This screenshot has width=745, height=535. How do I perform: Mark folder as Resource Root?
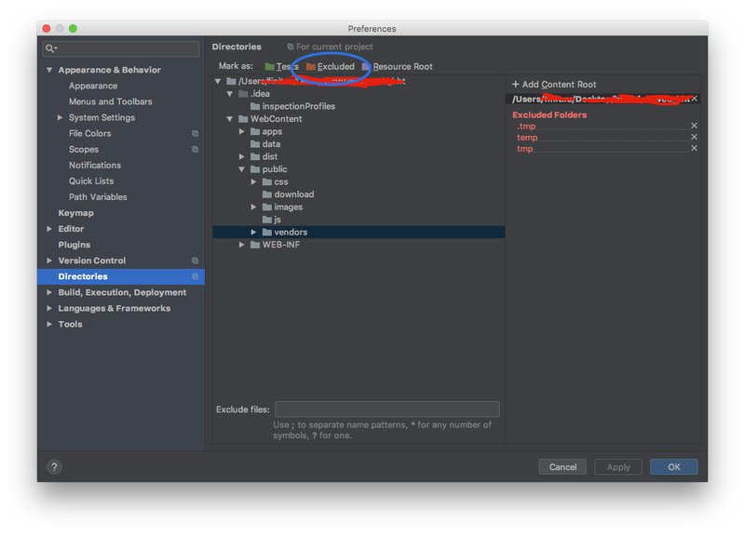pos(398,66)
